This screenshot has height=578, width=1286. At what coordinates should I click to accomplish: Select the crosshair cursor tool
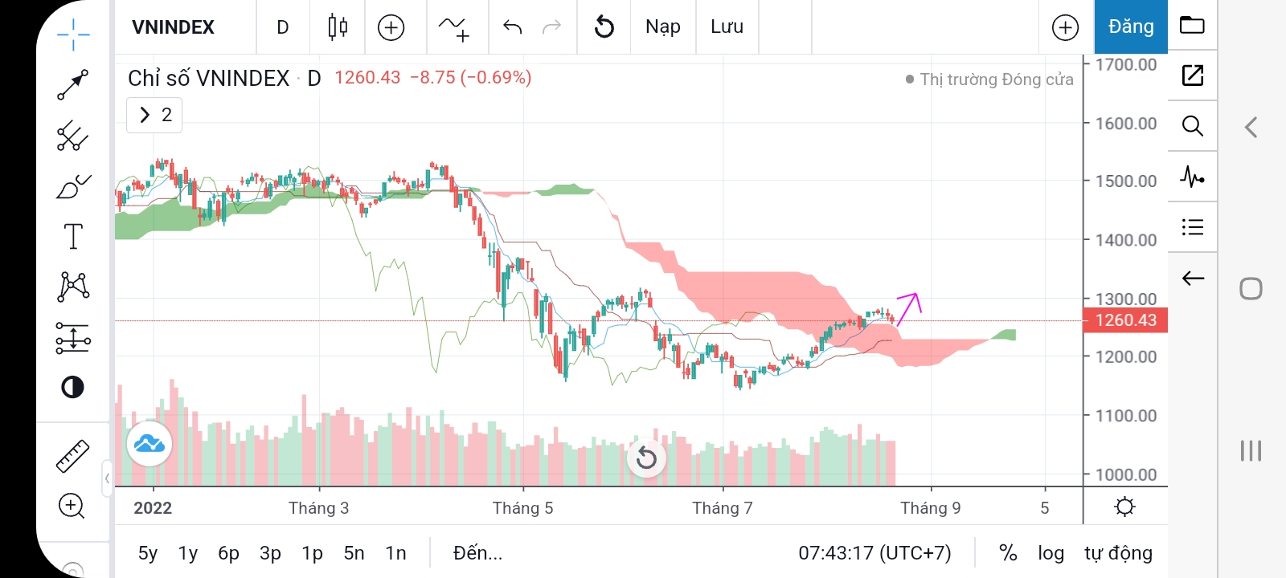[73, 34]
